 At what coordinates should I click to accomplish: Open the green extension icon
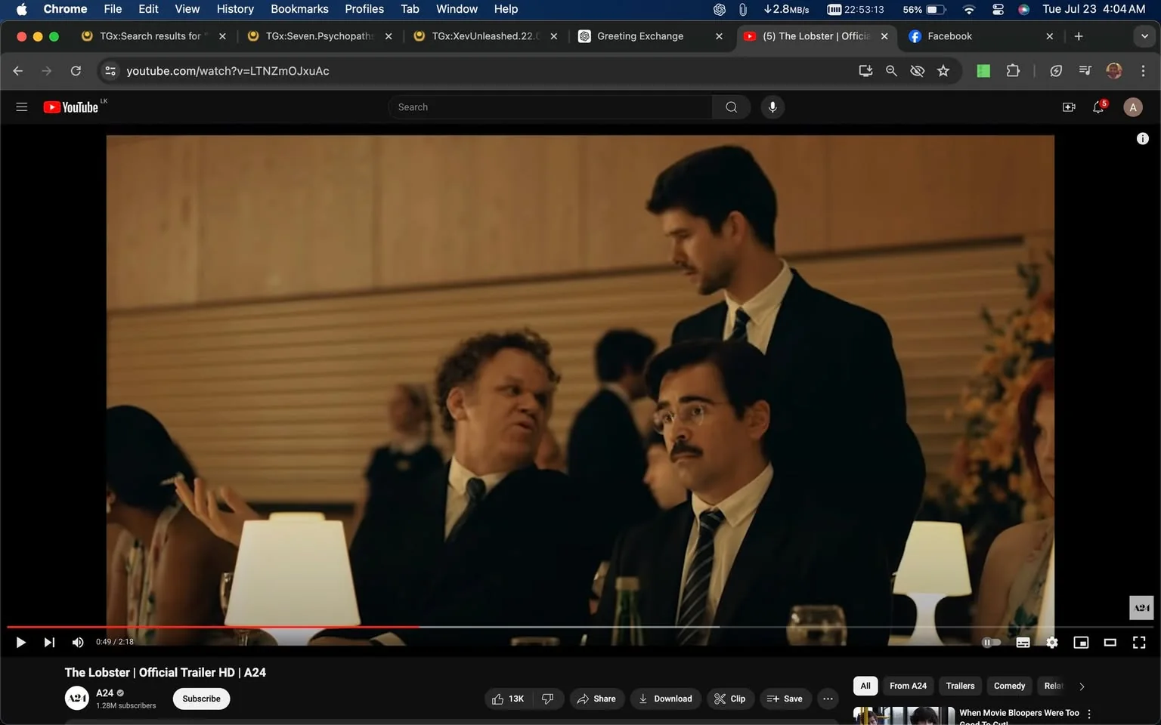[983, 71]
